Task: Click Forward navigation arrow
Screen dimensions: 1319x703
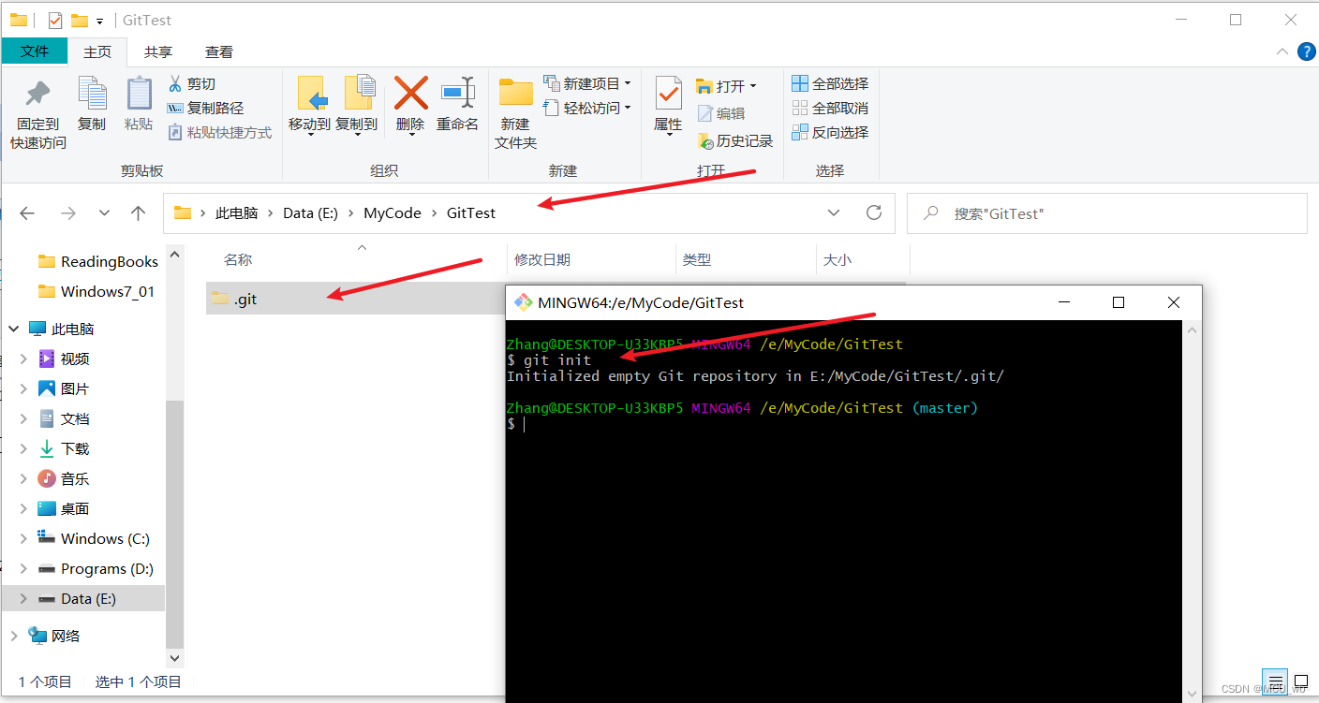Action: pos(68,213)
